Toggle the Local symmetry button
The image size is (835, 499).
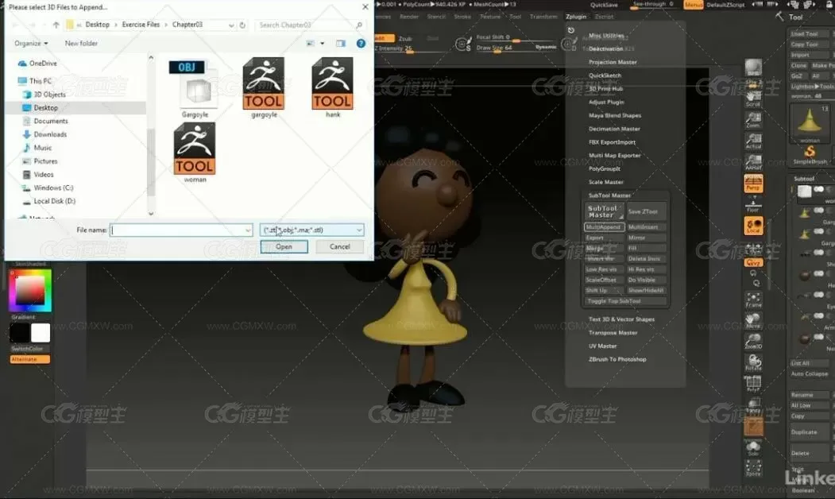[x=753, y=226]
